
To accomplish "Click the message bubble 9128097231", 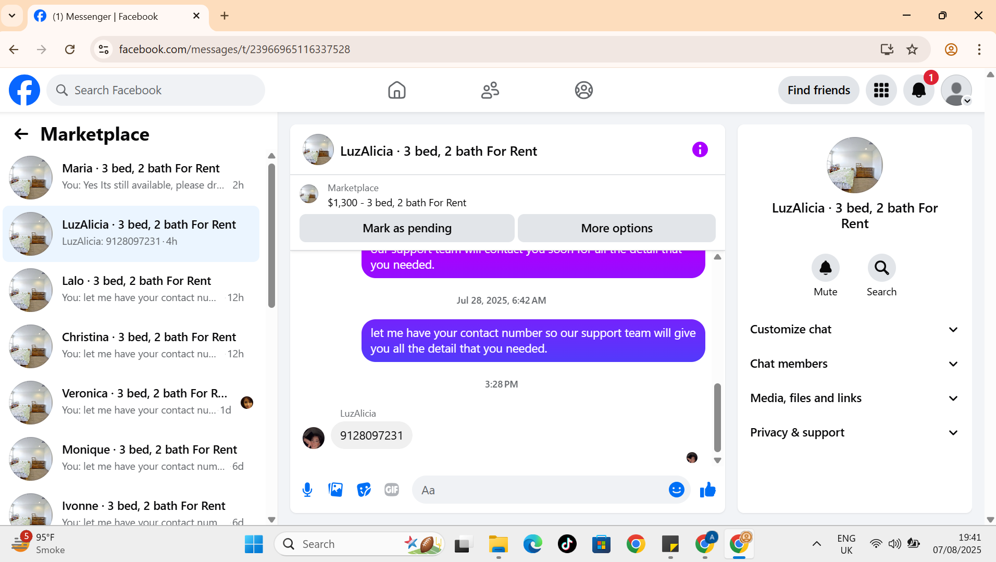I will (x=371, y=435).
